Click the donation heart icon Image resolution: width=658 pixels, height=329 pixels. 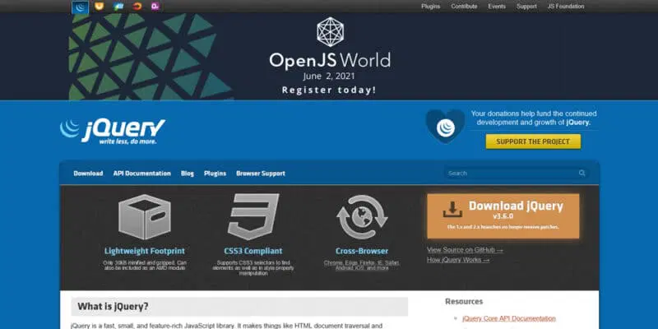point(445,127)
